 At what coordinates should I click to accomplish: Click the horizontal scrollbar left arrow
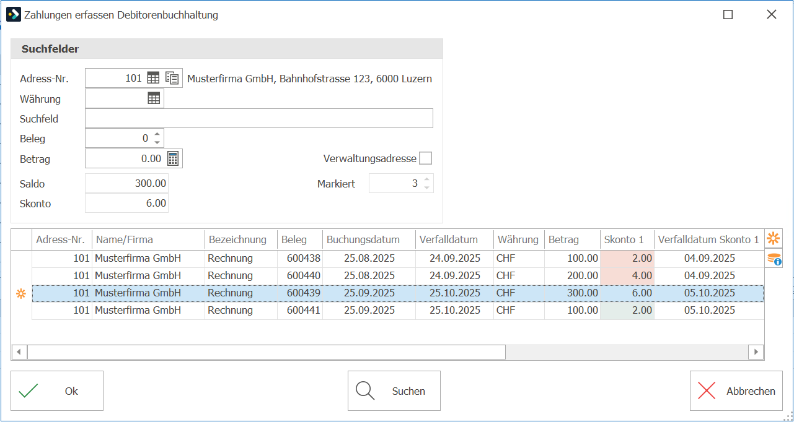pos(19,352)
